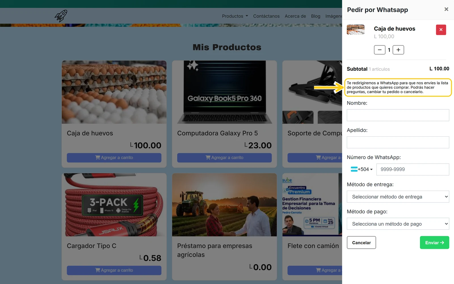Focus the Apellido input field
This screenshot has width=454, height=284.
tap(398, 142)
